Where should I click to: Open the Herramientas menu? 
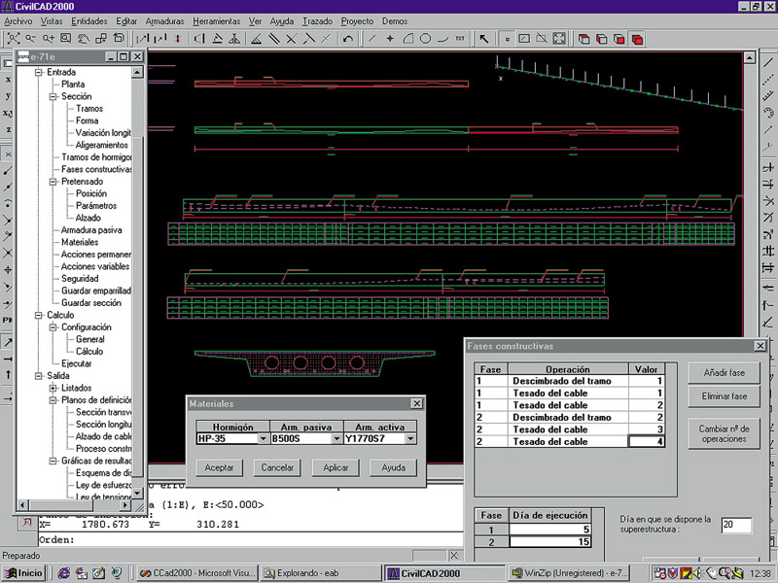click(x=217, y=20)
